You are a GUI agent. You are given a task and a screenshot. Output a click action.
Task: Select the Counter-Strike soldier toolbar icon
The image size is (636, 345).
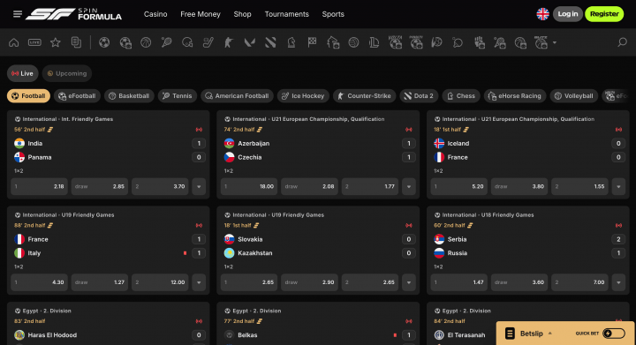229,42
